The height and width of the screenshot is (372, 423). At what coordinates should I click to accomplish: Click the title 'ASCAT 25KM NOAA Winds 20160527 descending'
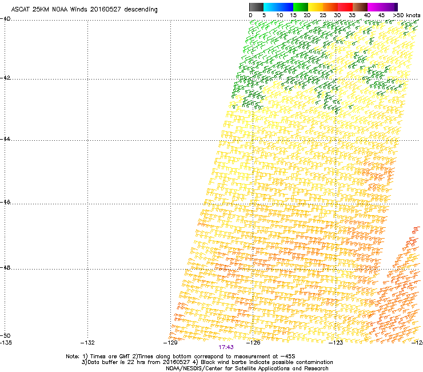pyautogui.click(x=85, y=9)
